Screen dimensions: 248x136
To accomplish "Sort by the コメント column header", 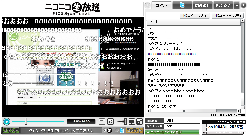I will (194, 22).
